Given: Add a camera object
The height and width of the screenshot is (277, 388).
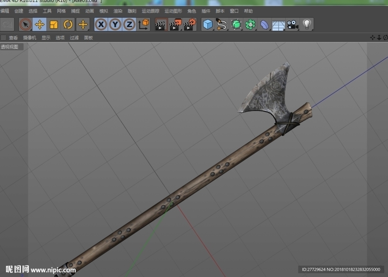Looking at the screenshot, I should click(x=293, y=25).
